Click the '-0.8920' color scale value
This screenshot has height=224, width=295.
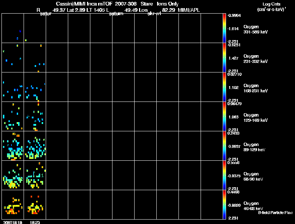coord(234,206)
